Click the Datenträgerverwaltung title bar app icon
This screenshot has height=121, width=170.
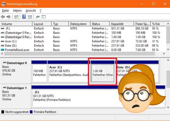point(3,4)
